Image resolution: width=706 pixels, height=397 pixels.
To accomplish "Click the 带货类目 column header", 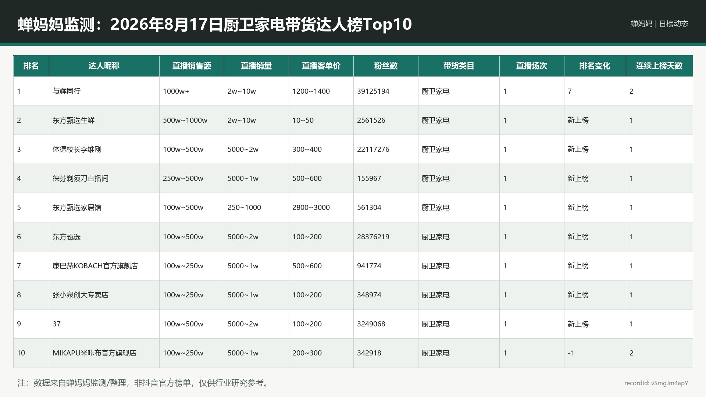I will click(x=459, y=66).
